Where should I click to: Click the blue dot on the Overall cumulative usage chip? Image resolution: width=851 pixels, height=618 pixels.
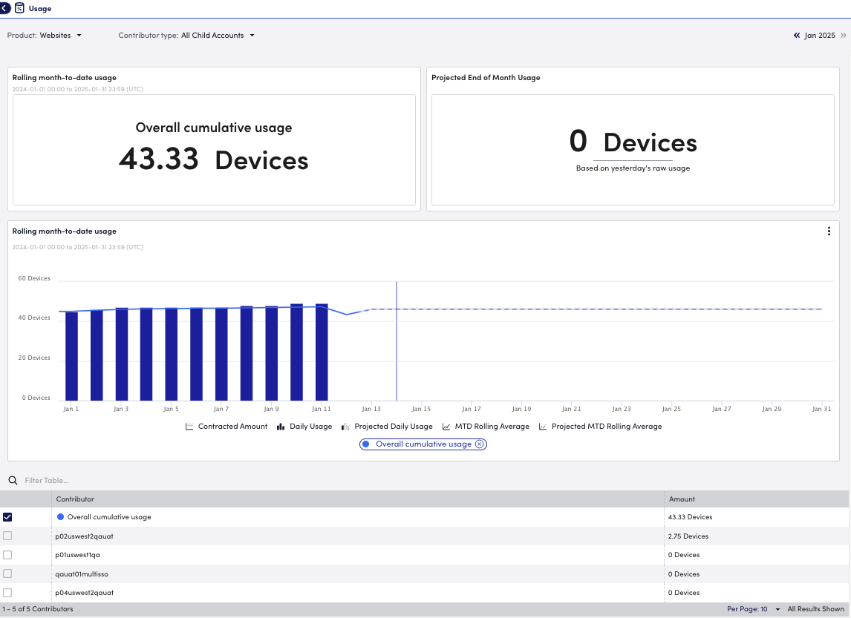tap(366, 444)
